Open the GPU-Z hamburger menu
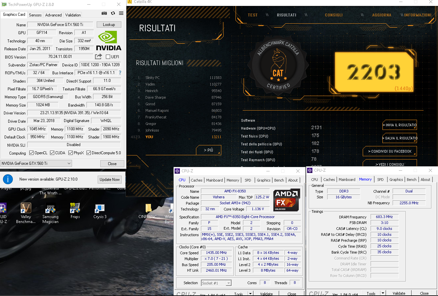The image size is (438, 296). point(121,13)
